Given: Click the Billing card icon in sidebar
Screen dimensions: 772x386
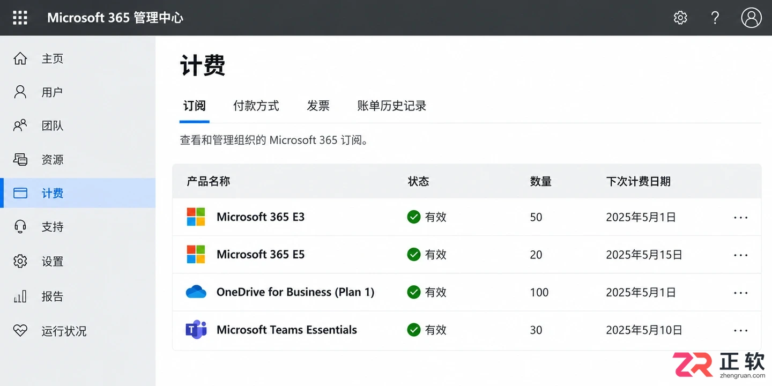Looking at the screenshot, I should 20,193.
